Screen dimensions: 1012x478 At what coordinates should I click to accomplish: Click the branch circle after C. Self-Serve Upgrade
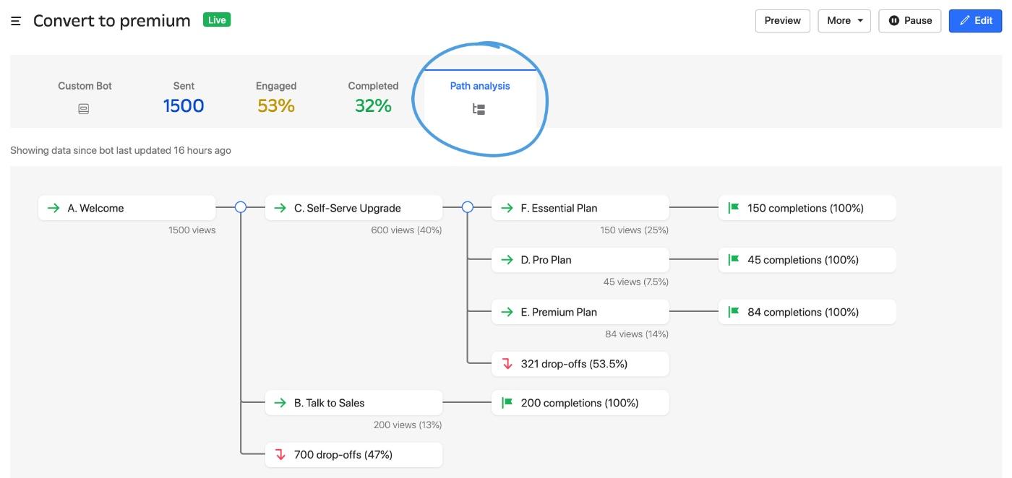pyautogui.click(x=468, y=207)
